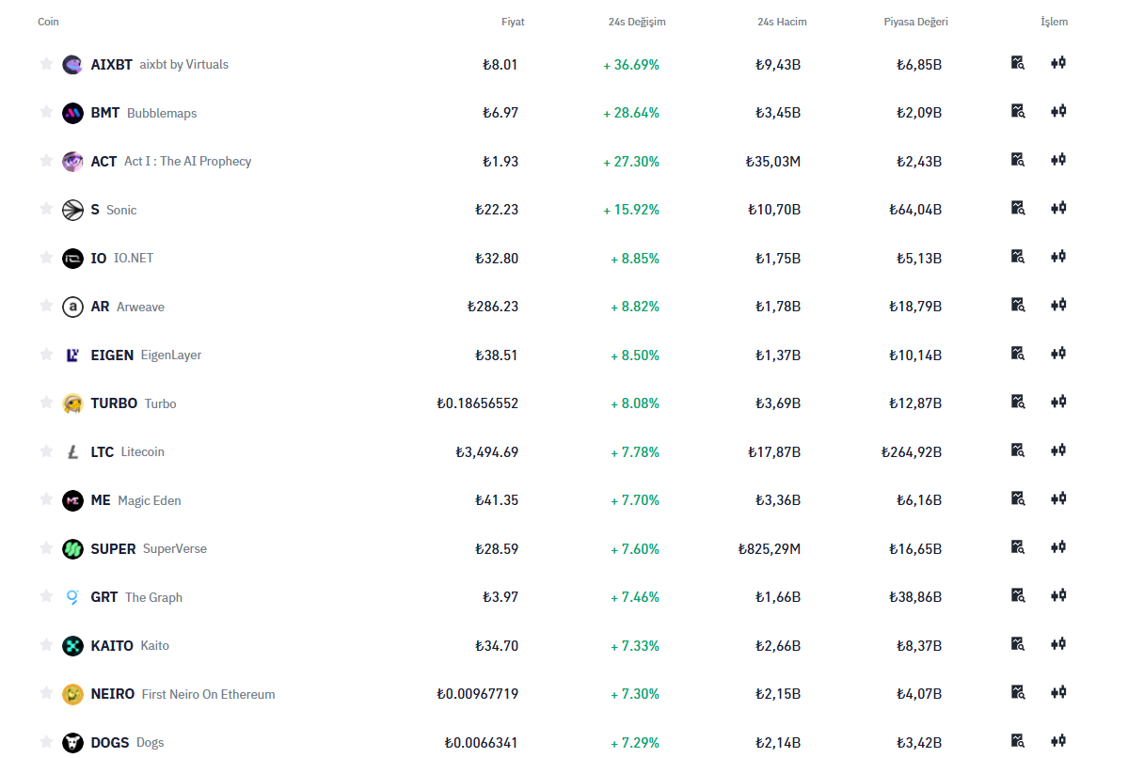The image size is (1144, 758).
Task: Favorite The Graph using its star
Action: 46,596
